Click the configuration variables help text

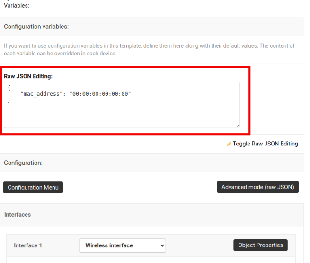pos(149,49)
